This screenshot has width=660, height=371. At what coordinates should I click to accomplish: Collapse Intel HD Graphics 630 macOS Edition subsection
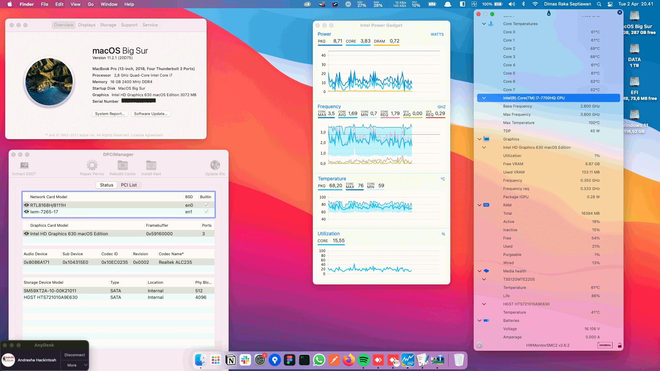(484, 147)
